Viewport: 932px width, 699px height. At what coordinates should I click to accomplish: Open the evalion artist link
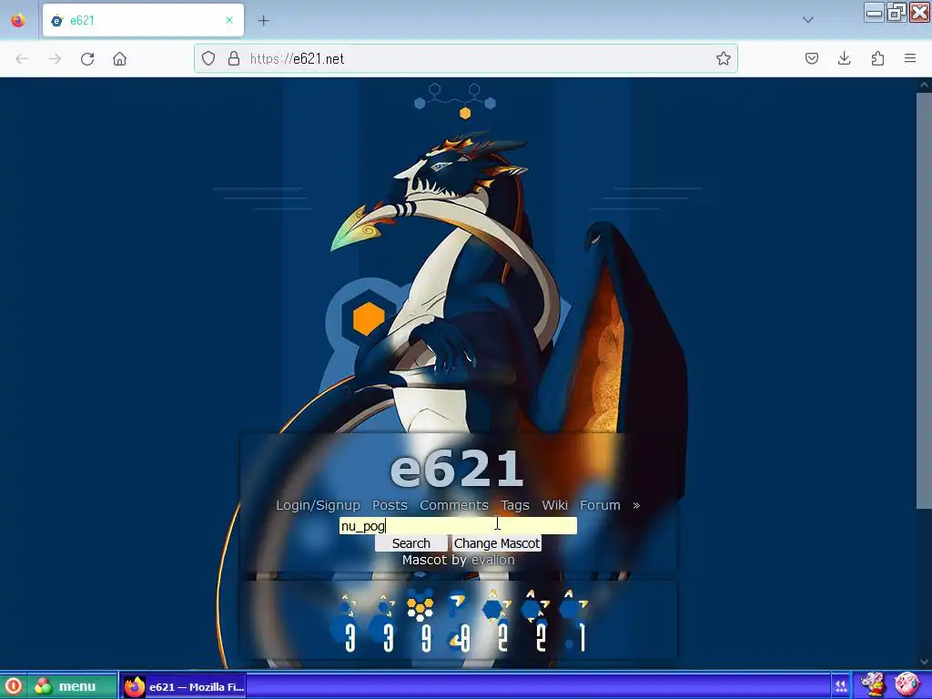pos(492,560)
